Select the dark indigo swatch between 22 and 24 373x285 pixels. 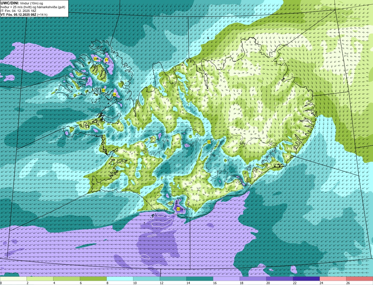[307, 279]
